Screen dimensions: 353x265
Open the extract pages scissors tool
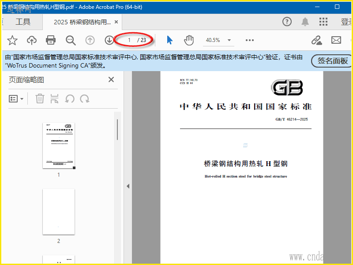pyautogui.click(x=54, y=98)
